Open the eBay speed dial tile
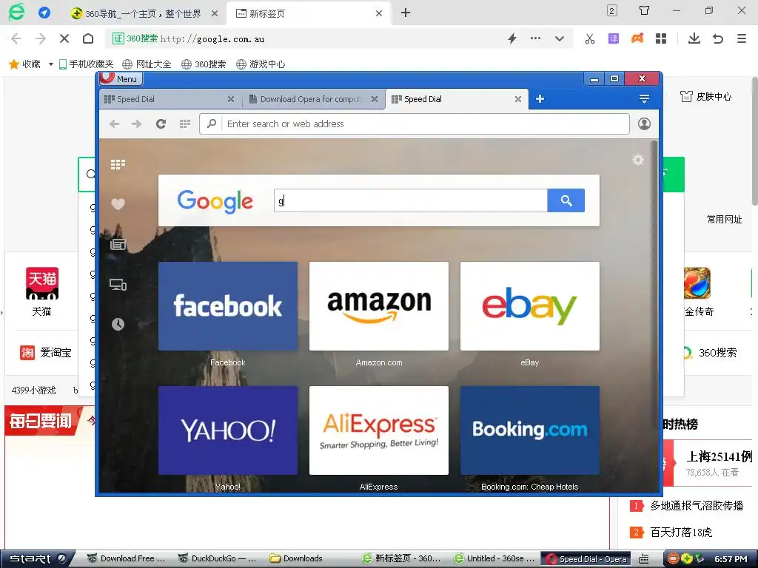This screenshot has height=568, width=758. click(530, 306)
